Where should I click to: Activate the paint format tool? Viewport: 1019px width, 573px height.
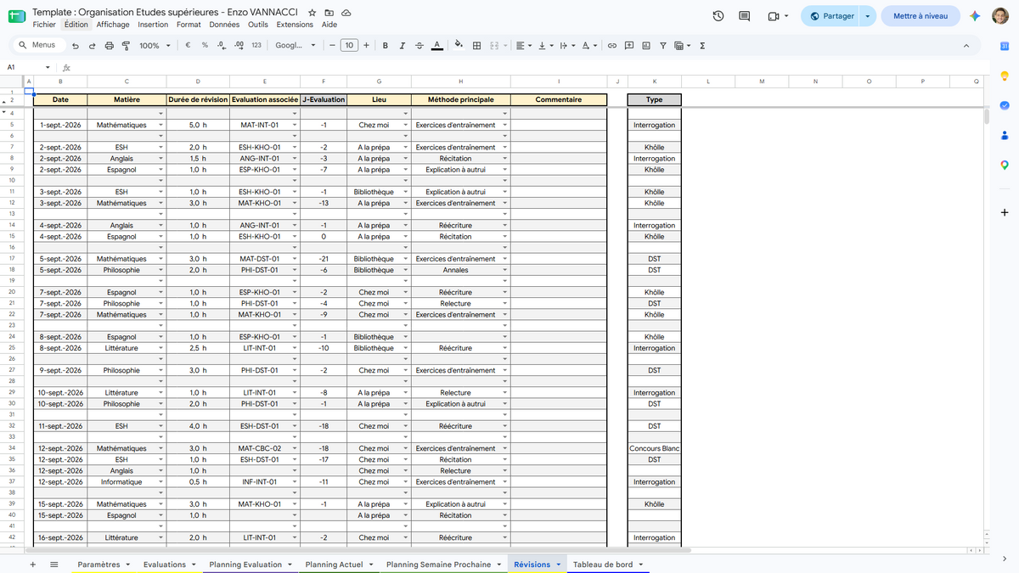coord(126,46)
